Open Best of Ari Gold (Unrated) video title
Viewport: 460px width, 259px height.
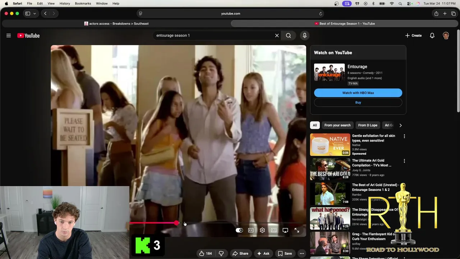pos(376,187)
